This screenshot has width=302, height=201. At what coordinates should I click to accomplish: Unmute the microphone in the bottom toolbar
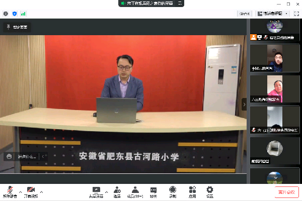[10, 192]
